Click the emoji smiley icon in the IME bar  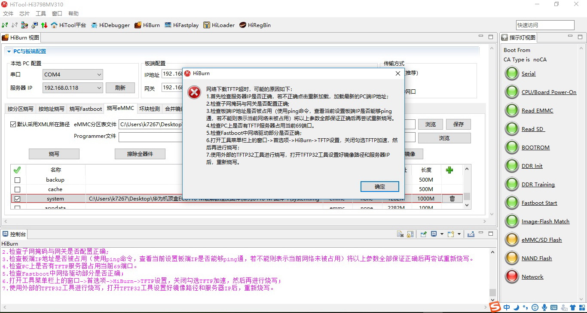click(535, 307)
